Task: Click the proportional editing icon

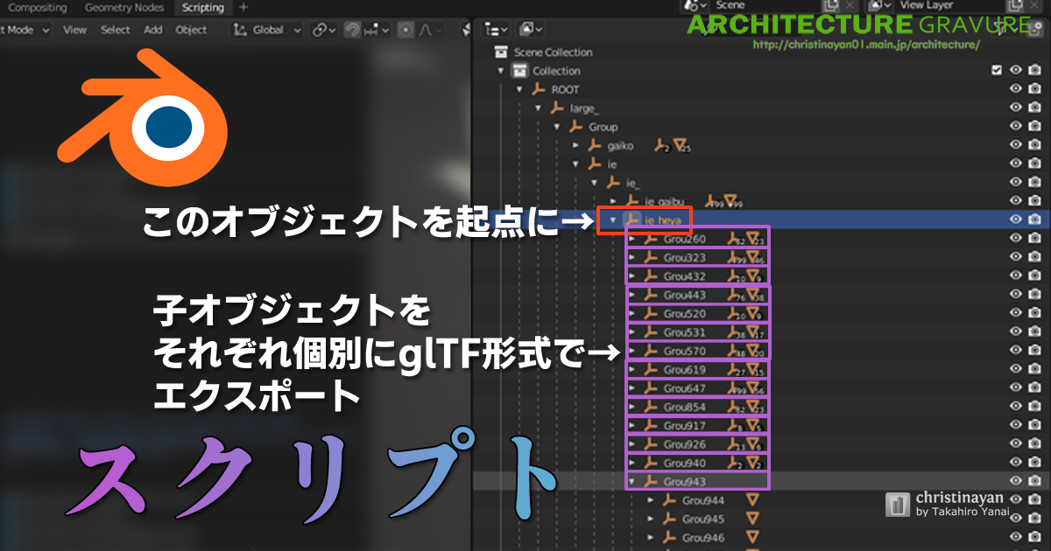Action: (406, 30)
